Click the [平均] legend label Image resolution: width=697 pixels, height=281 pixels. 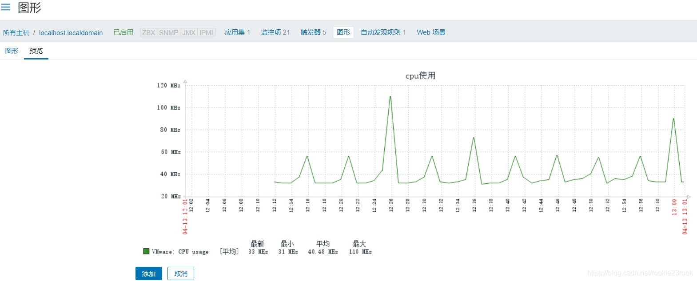(x=229, y=252)
